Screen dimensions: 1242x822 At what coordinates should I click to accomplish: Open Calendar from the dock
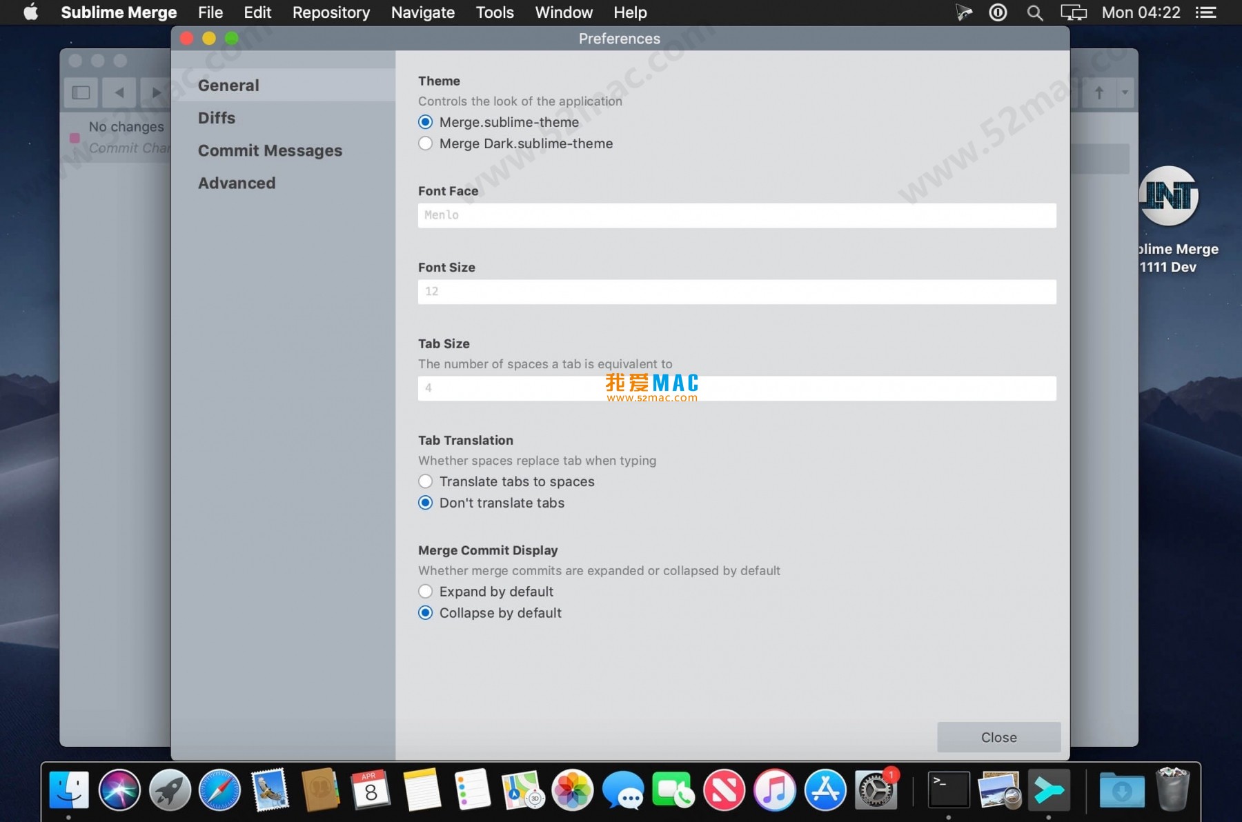click(371, 790)
